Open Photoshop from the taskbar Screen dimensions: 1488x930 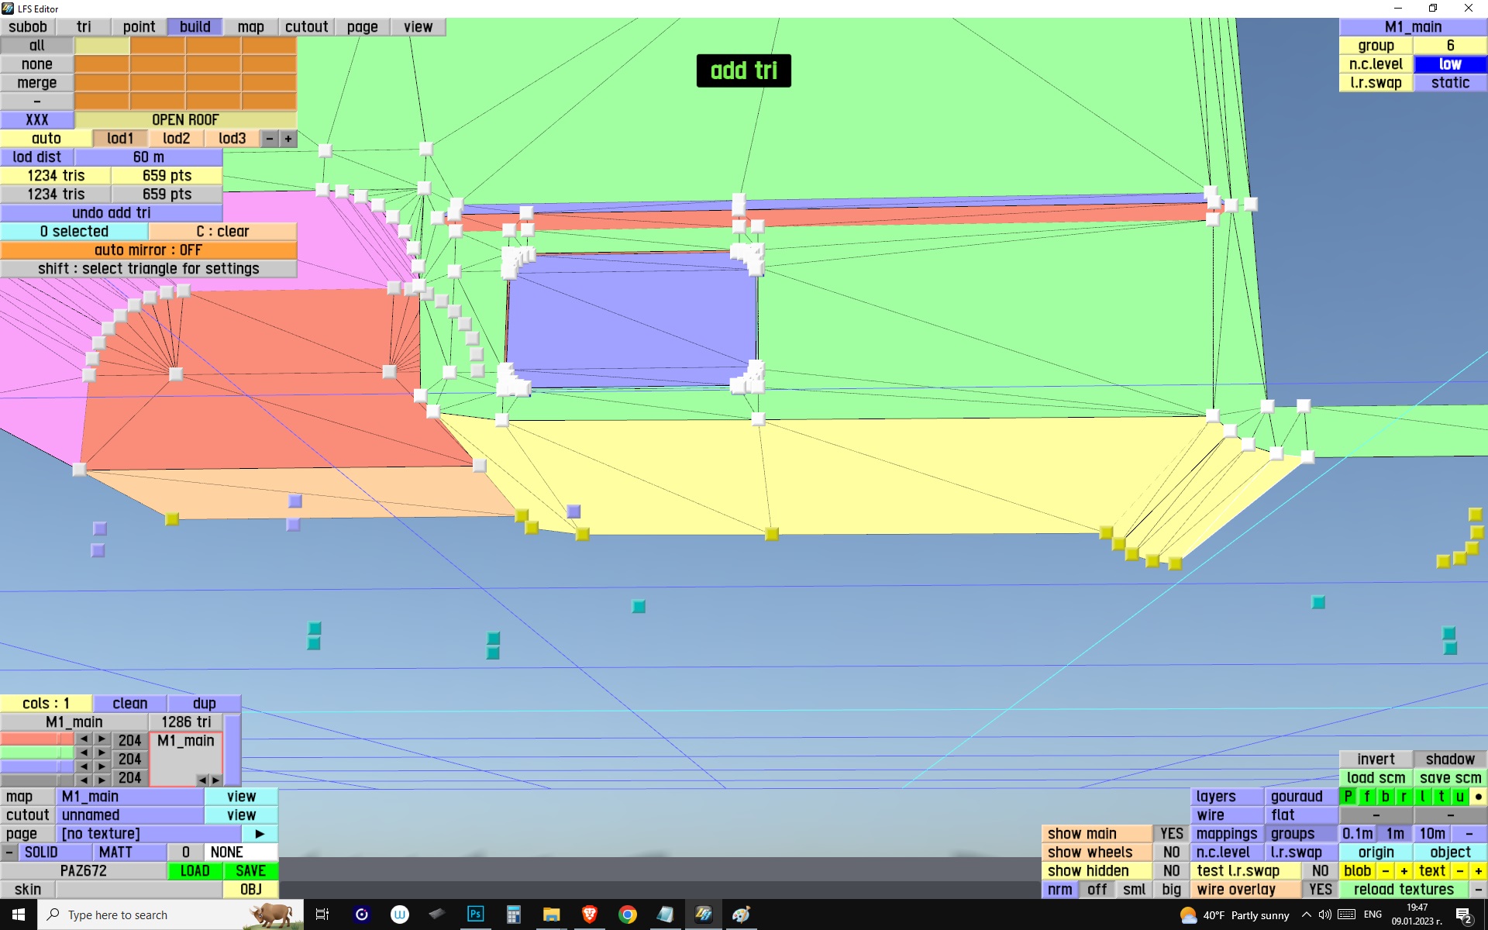coord(475,914)
